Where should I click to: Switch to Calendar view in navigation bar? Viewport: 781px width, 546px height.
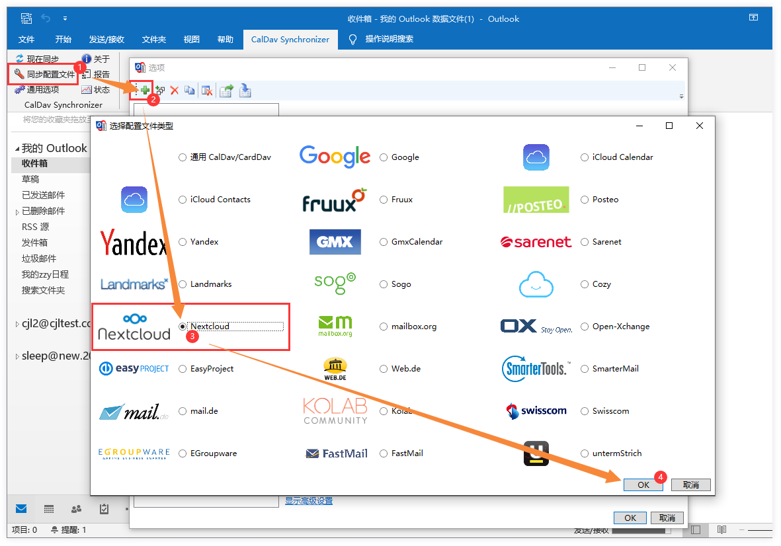coord(49,509)
